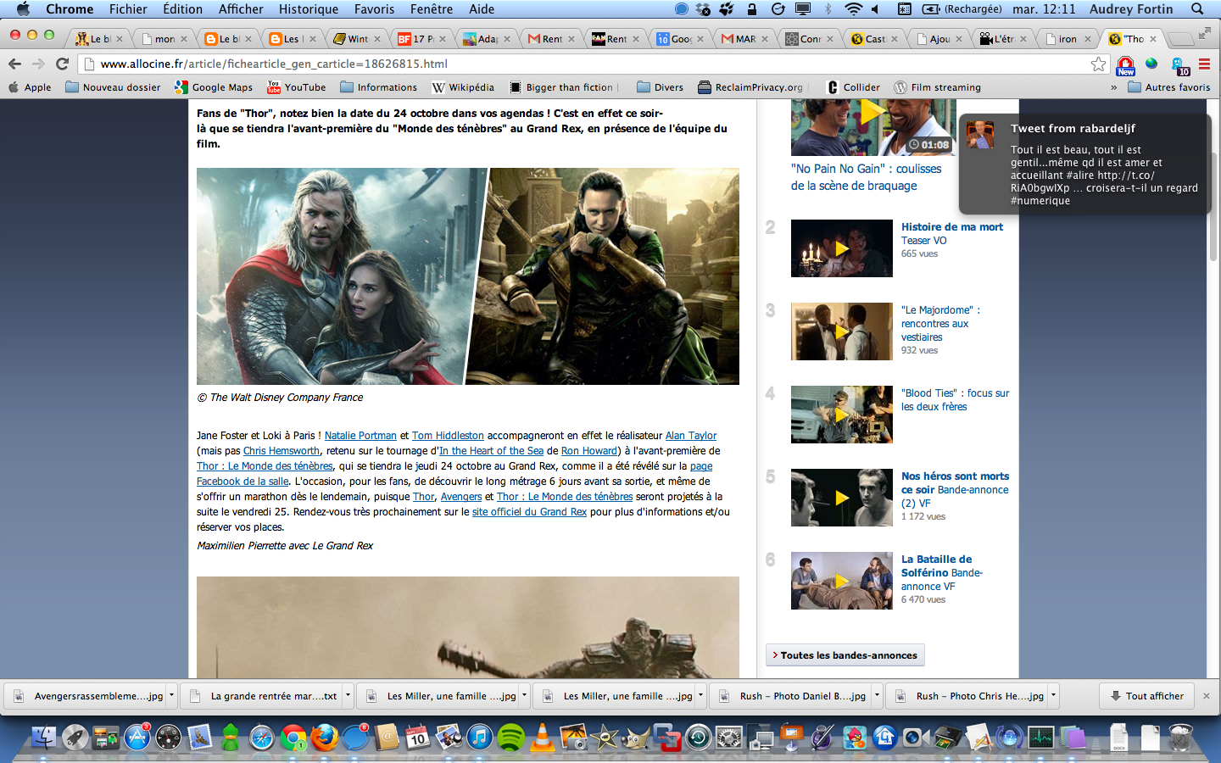Open the Informations bookmark folder
Image resolution: width=1221 pixels, height=763 pixels.
coord(378,87)
